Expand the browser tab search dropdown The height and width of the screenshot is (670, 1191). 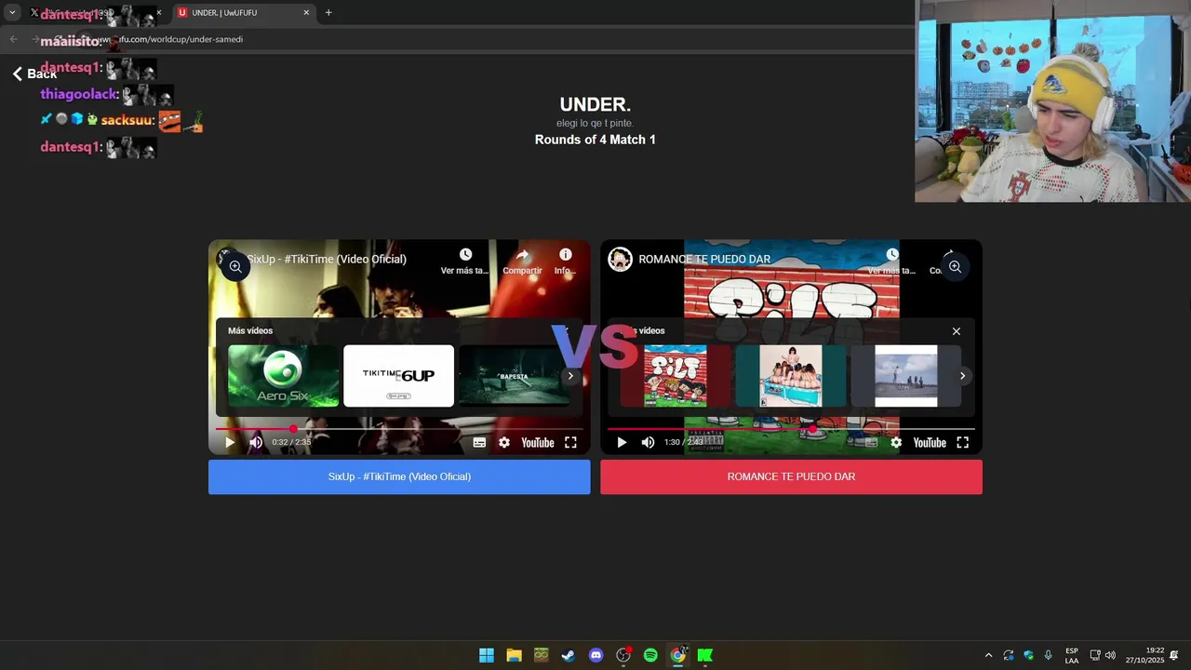(12, 13)
